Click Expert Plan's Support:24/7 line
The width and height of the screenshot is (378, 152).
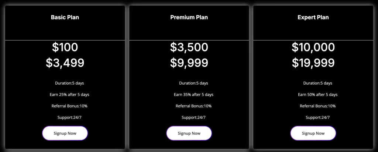(x=317, y=117)
